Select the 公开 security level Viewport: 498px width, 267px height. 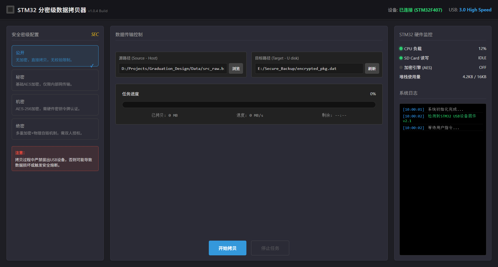pos(55,56)
